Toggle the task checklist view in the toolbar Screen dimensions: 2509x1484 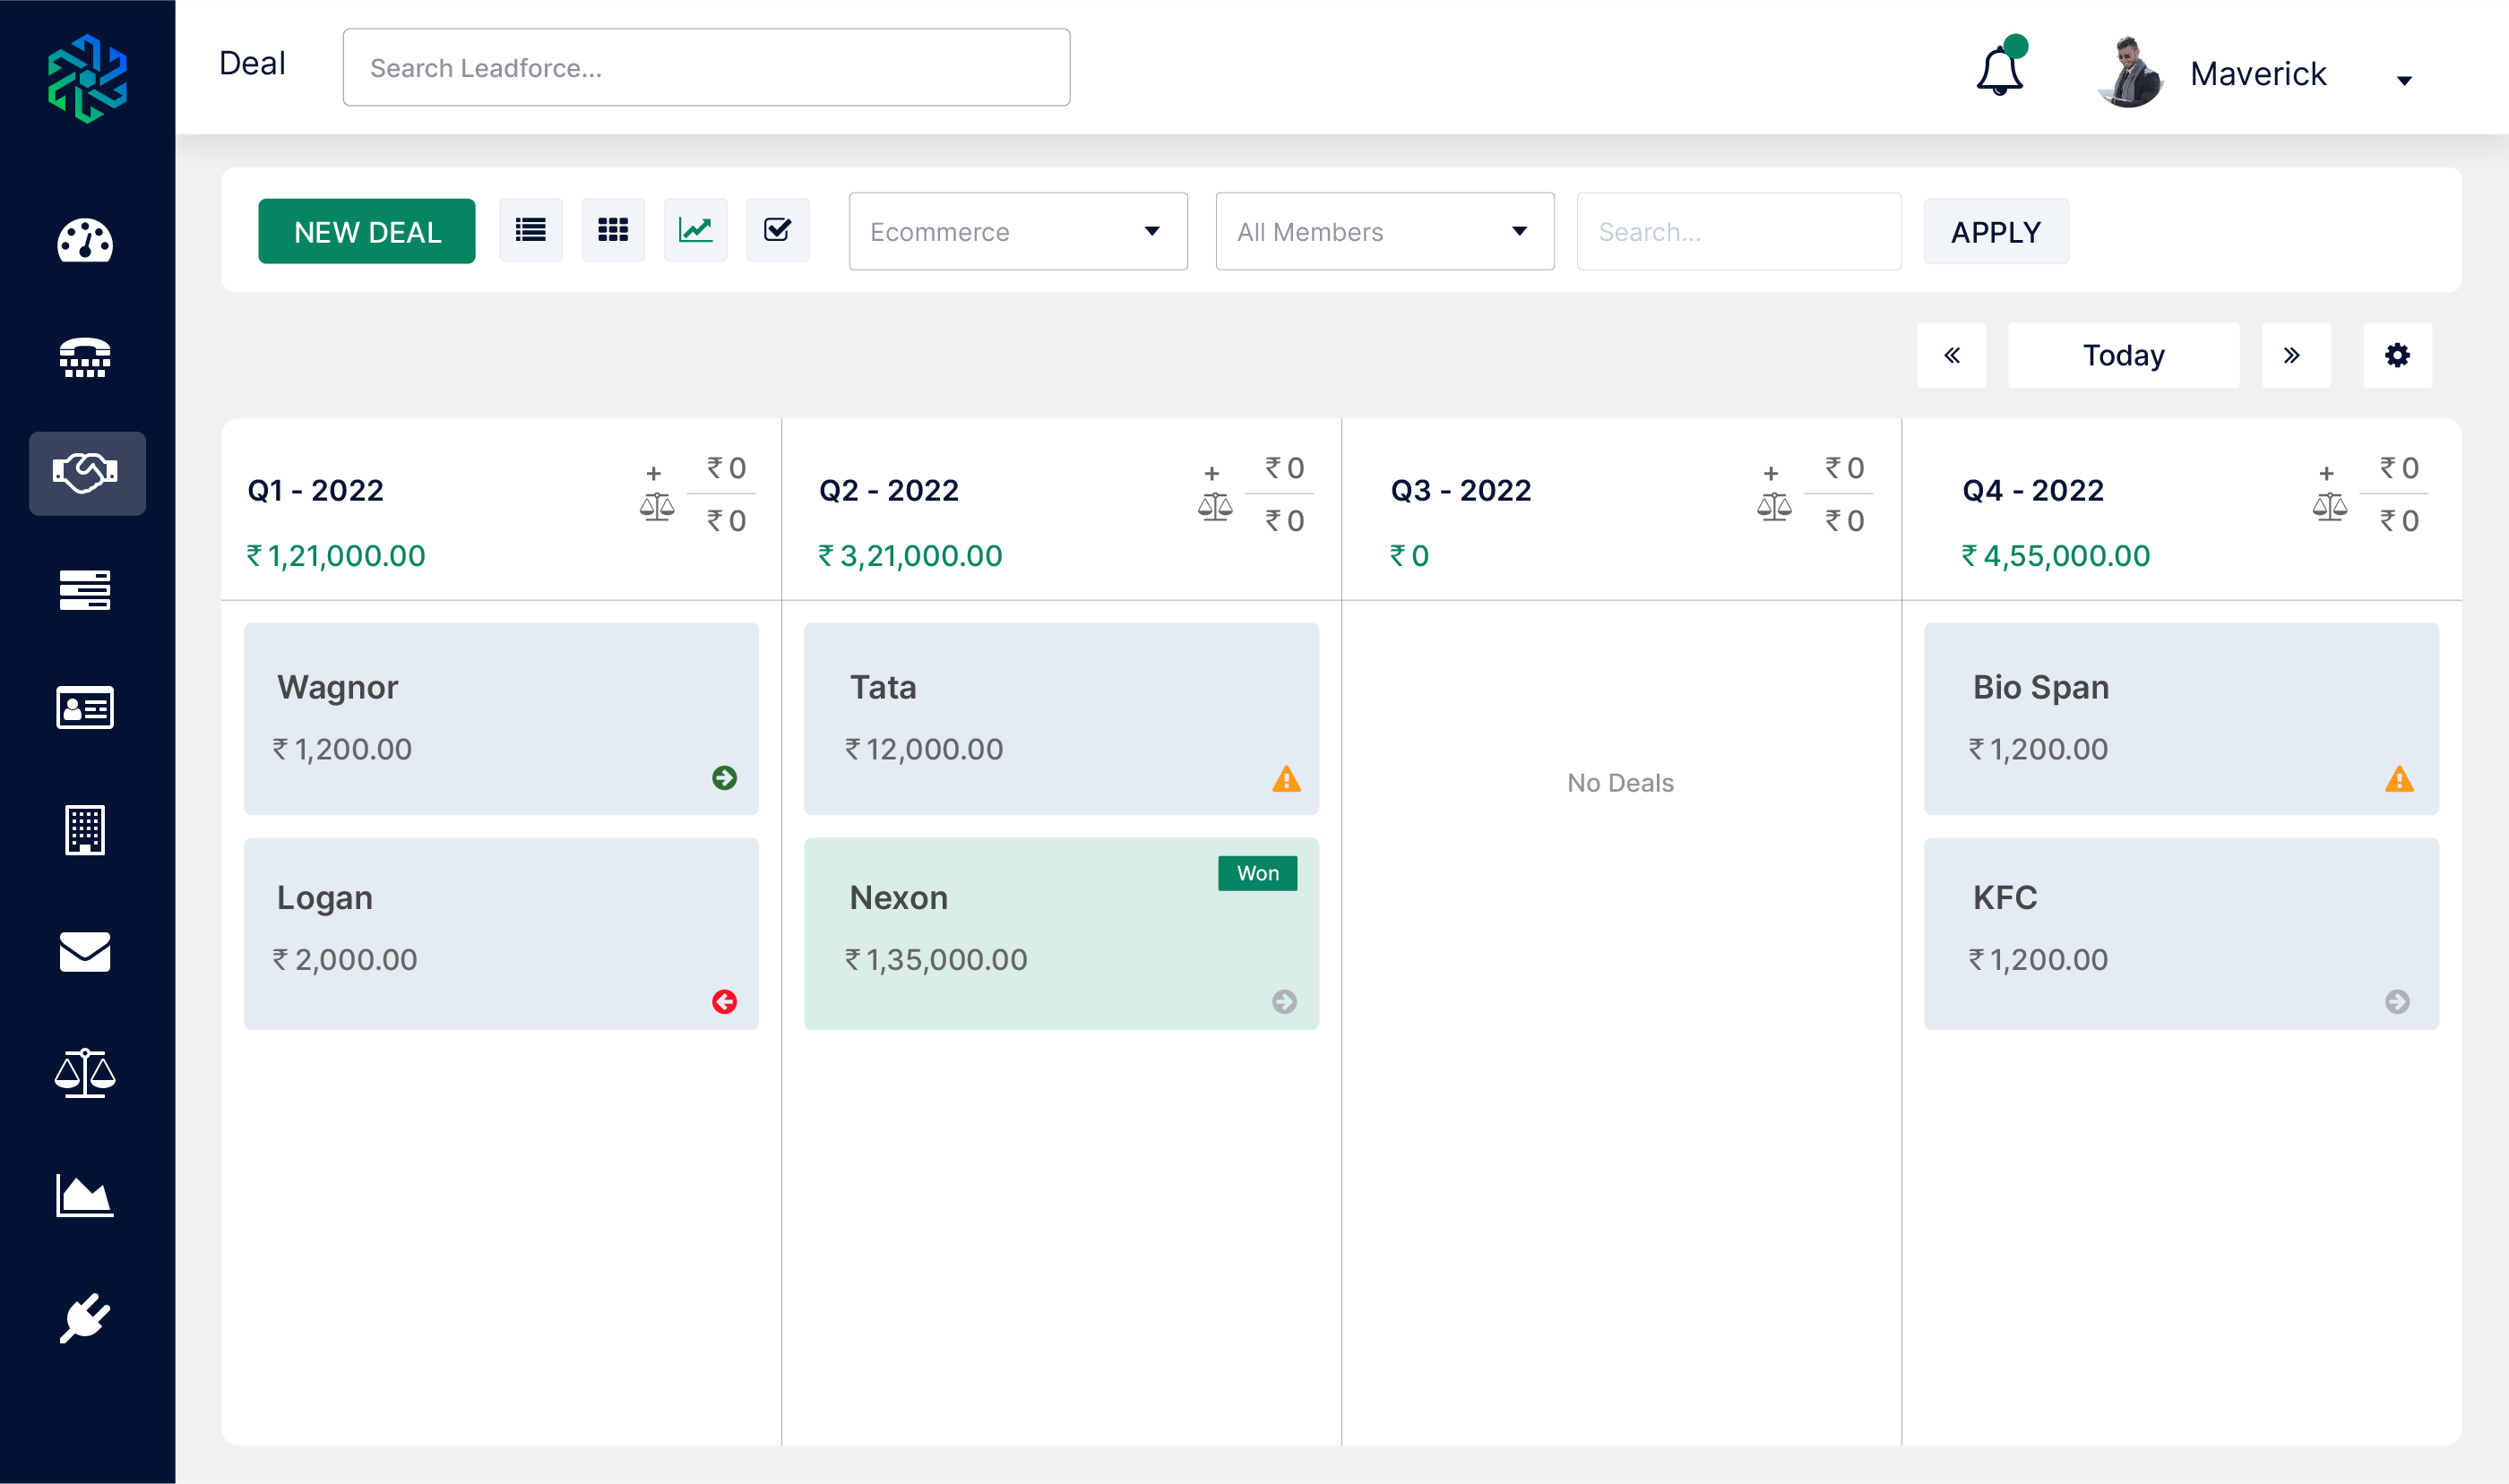(x=779, y=229)
